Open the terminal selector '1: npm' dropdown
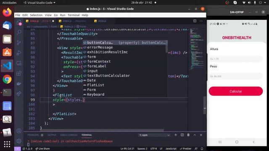269x151 pixels. click(x=154, y=135)
